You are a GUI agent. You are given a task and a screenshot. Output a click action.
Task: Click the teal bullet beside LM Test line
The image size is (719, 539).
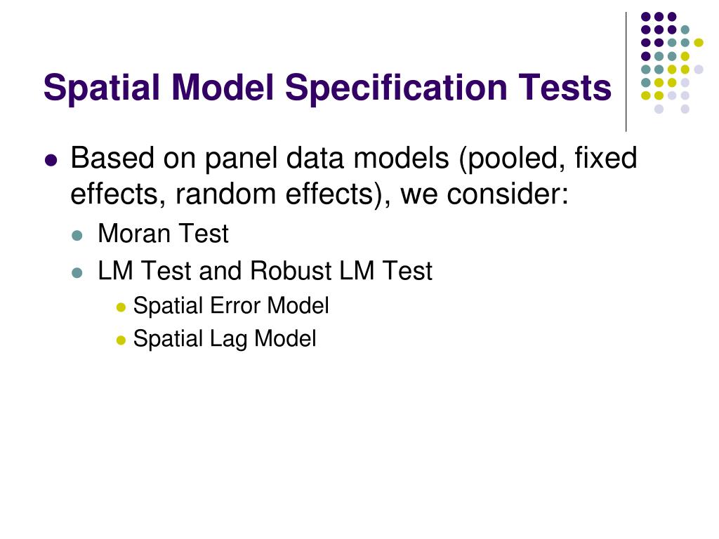(77, 273)
